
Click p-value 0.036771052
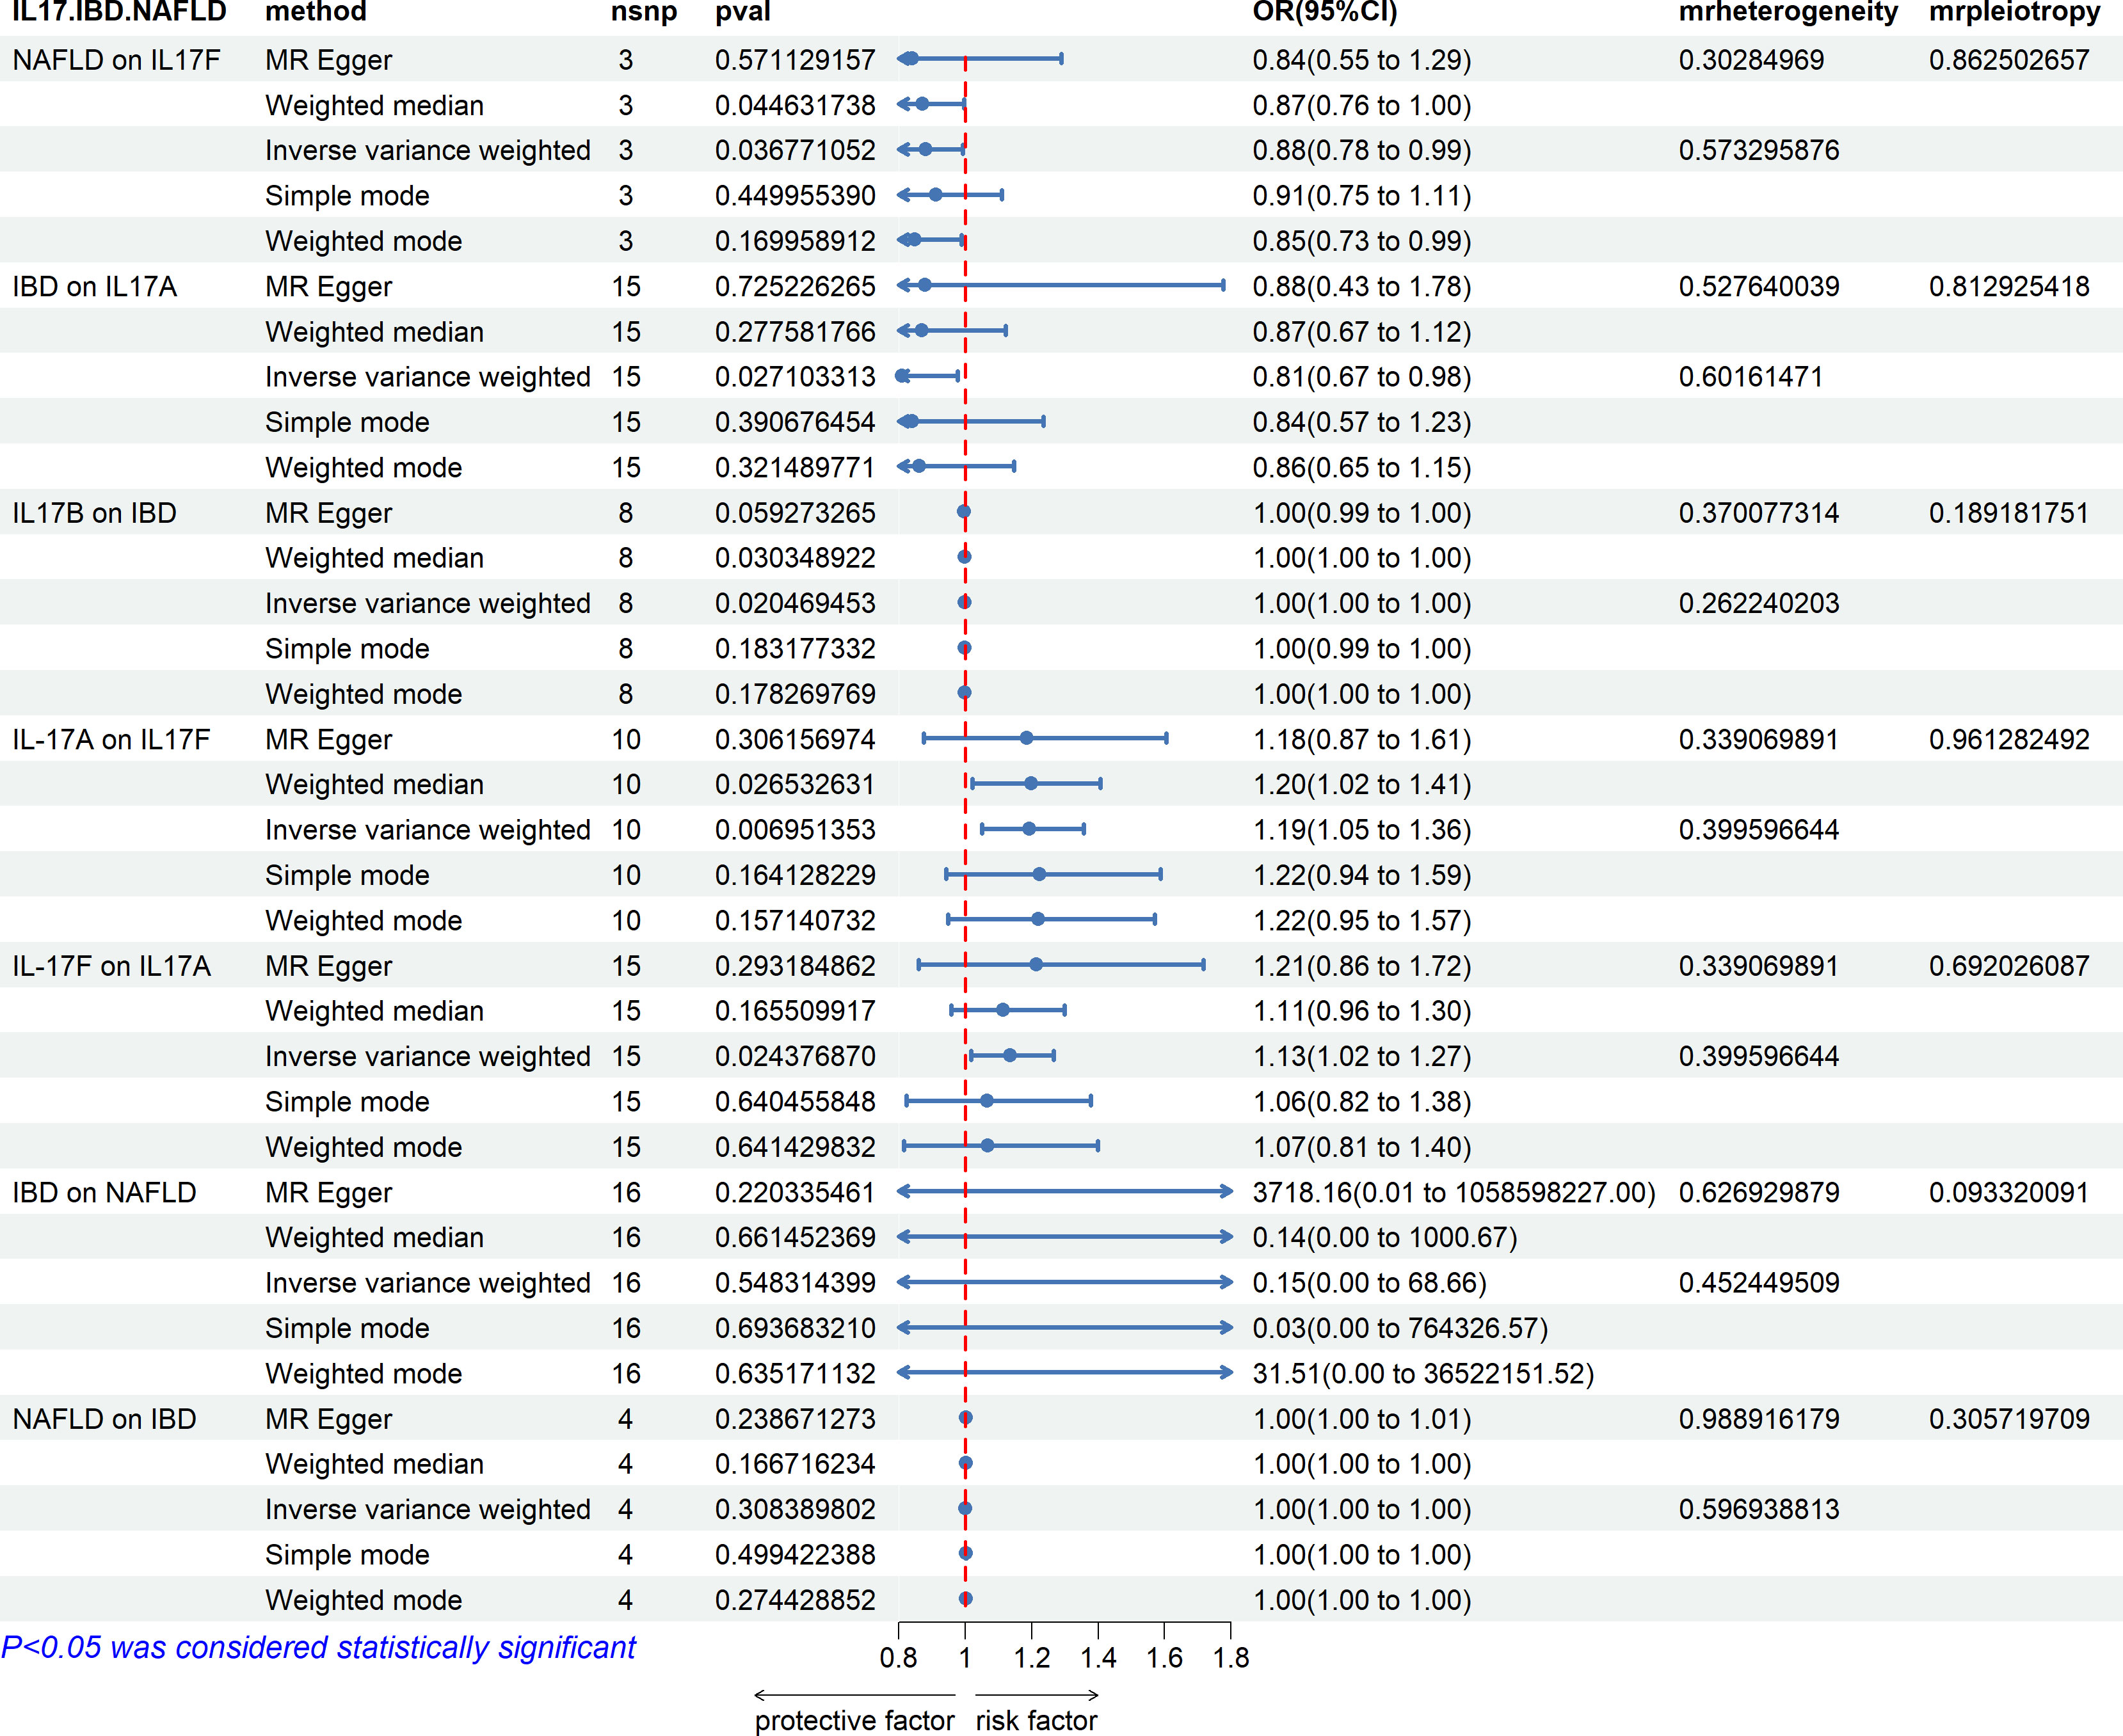[x=795, y=150]
